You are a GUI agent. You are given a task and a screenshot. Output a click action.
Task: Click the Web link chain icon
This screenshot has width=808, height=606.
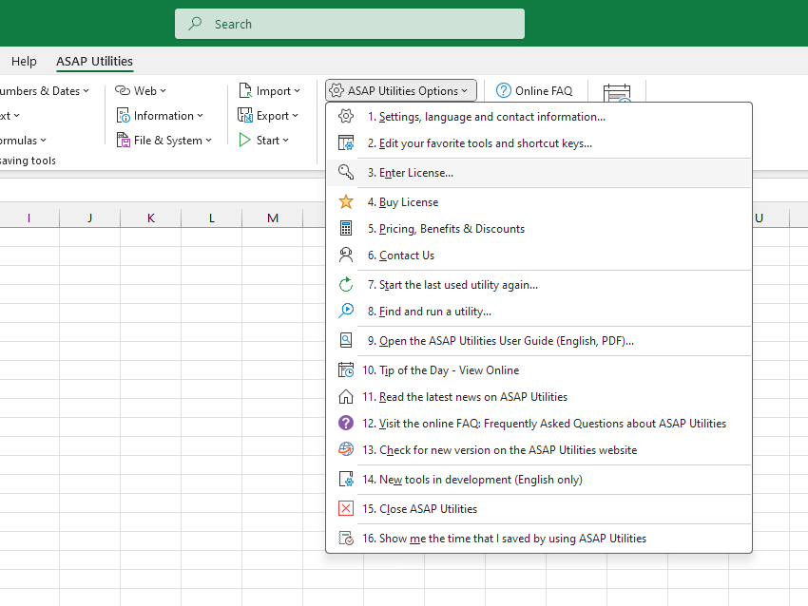tap(122, 90)
